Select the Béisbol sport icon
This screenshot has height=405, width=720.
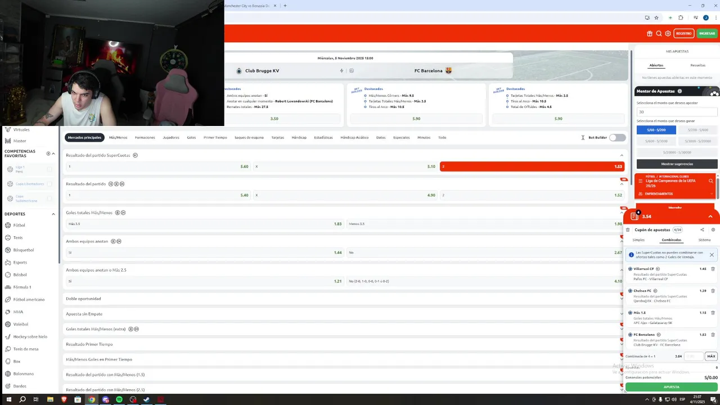click(x=8, y=274)
